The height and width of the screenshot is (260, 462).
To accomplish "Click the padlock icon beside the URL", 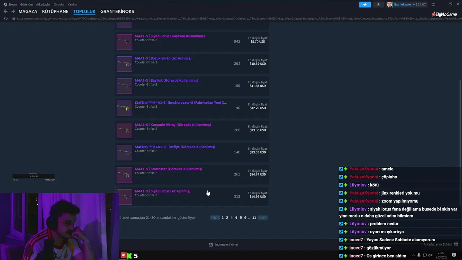I will (14, 18).
